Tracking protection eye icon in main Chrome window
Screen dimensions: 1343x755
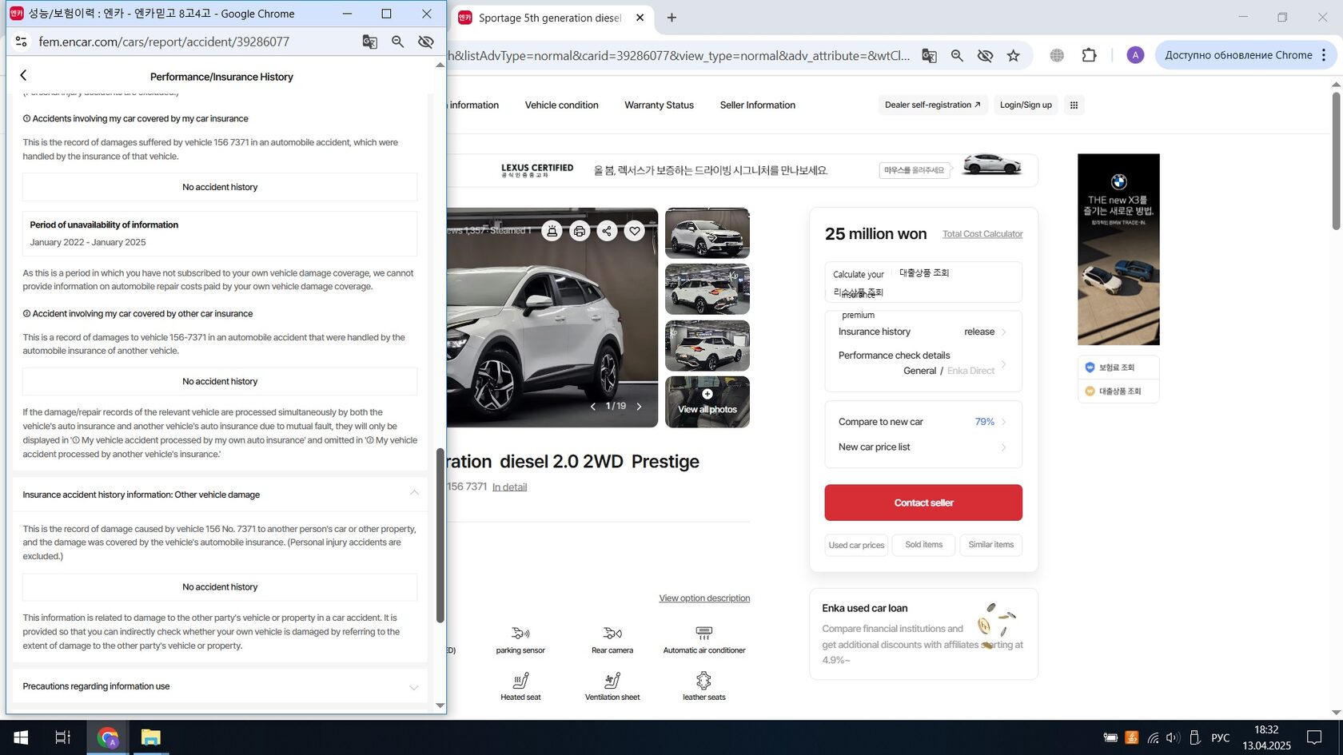pyautogui.click(x=985, y=55)
